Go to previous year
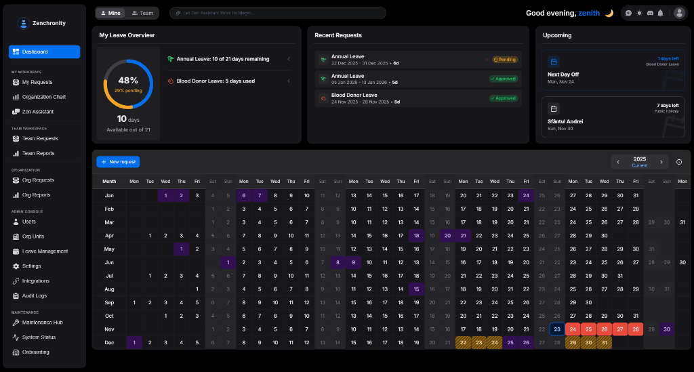The width and height of the screenshot is (694, 372). click(x=618, y=162)
